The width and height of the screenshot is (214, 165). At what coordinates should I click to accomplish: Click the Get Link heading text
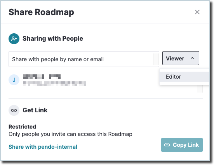[35, 110]
